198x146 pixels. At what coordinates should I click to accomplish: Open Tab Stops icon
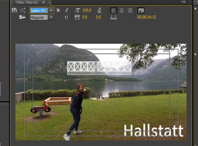(113, 17)
